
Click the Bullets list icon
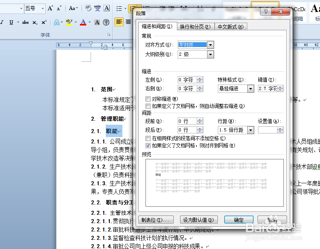[119, 8]
